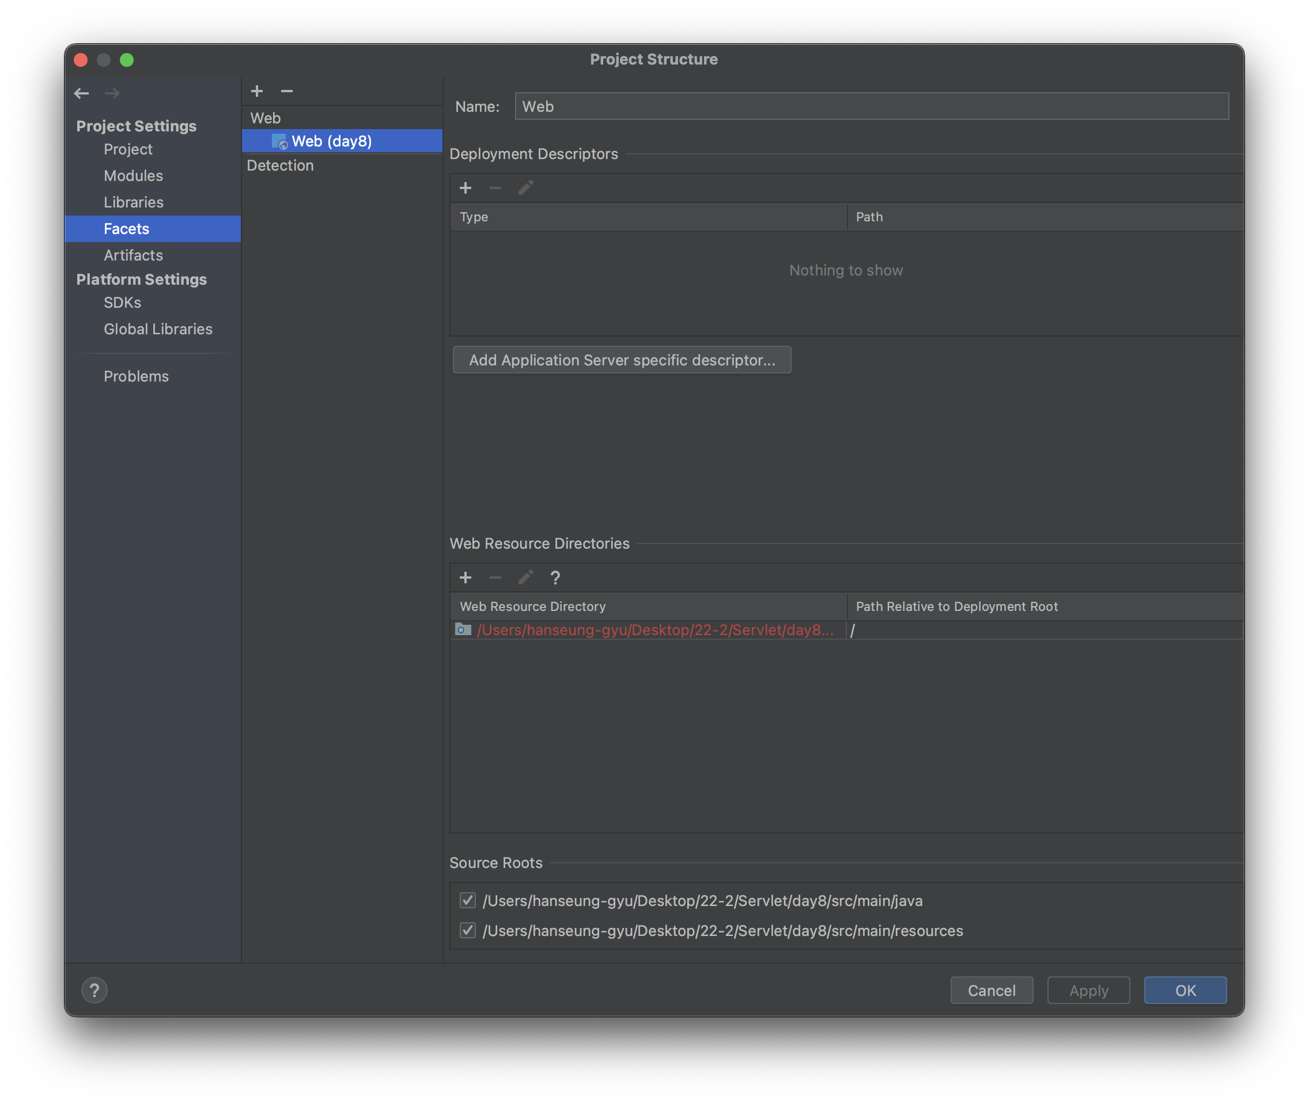Click the web resource directory folder icon

tap(463, 630)
